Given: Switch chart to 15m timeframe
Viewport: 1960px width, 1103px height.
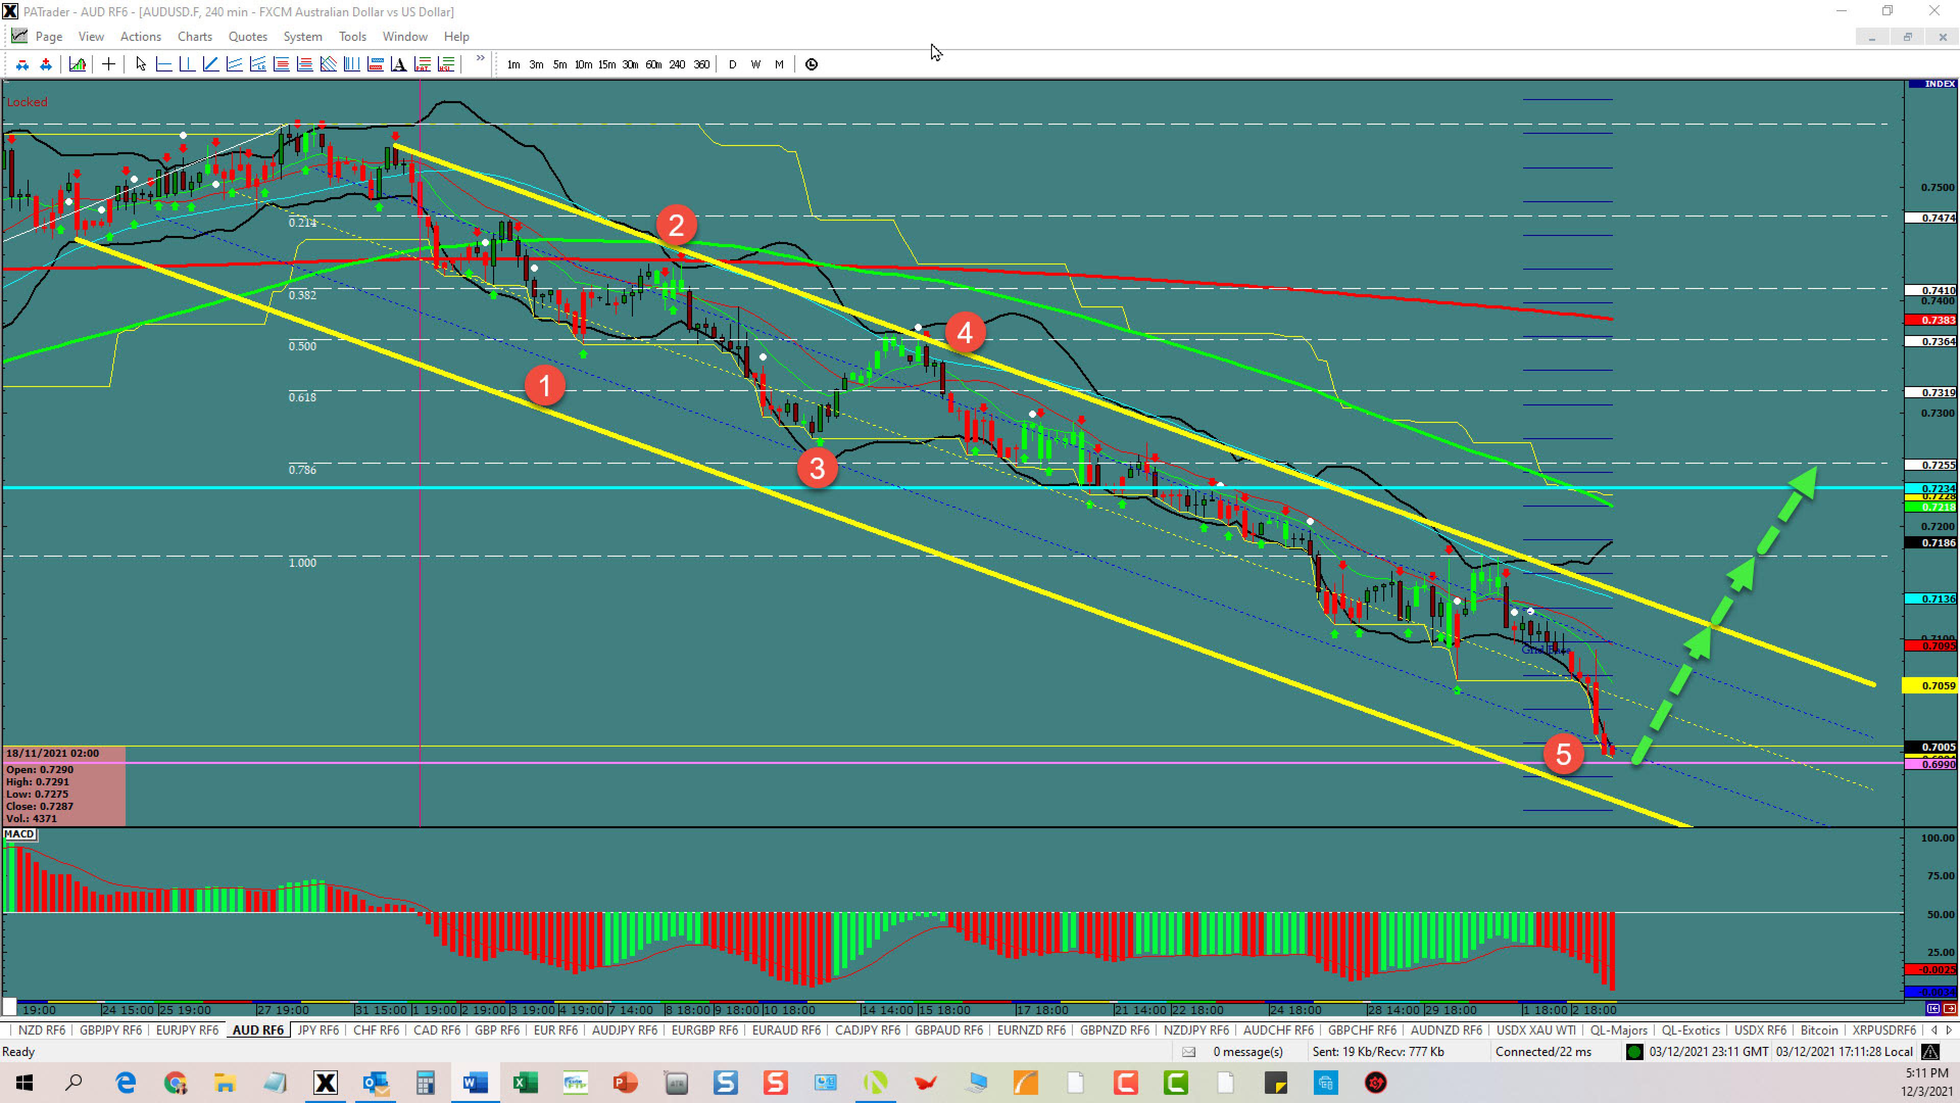Looking at the screenshot, I should (x=606, y=65).
